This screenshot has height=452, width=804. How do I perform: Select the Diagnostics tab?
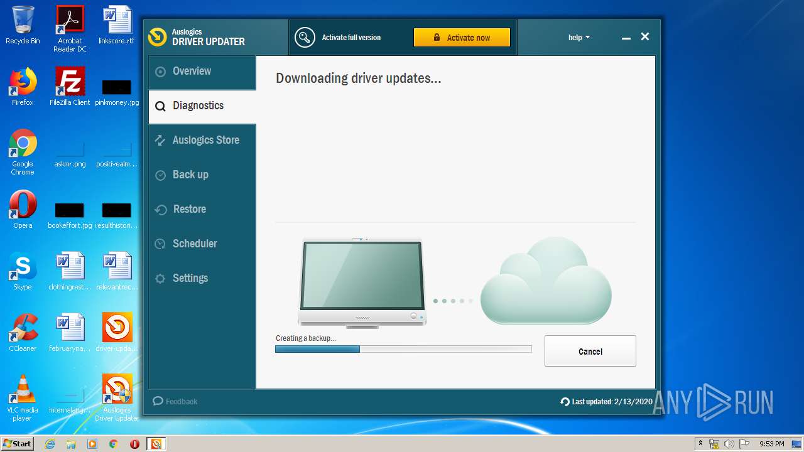click(202, 106)
